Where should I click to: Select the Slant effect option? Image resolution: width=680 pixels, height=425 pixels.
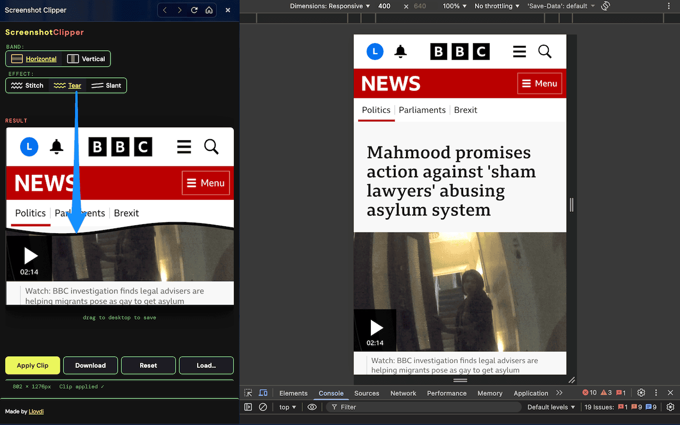point(107,86)
